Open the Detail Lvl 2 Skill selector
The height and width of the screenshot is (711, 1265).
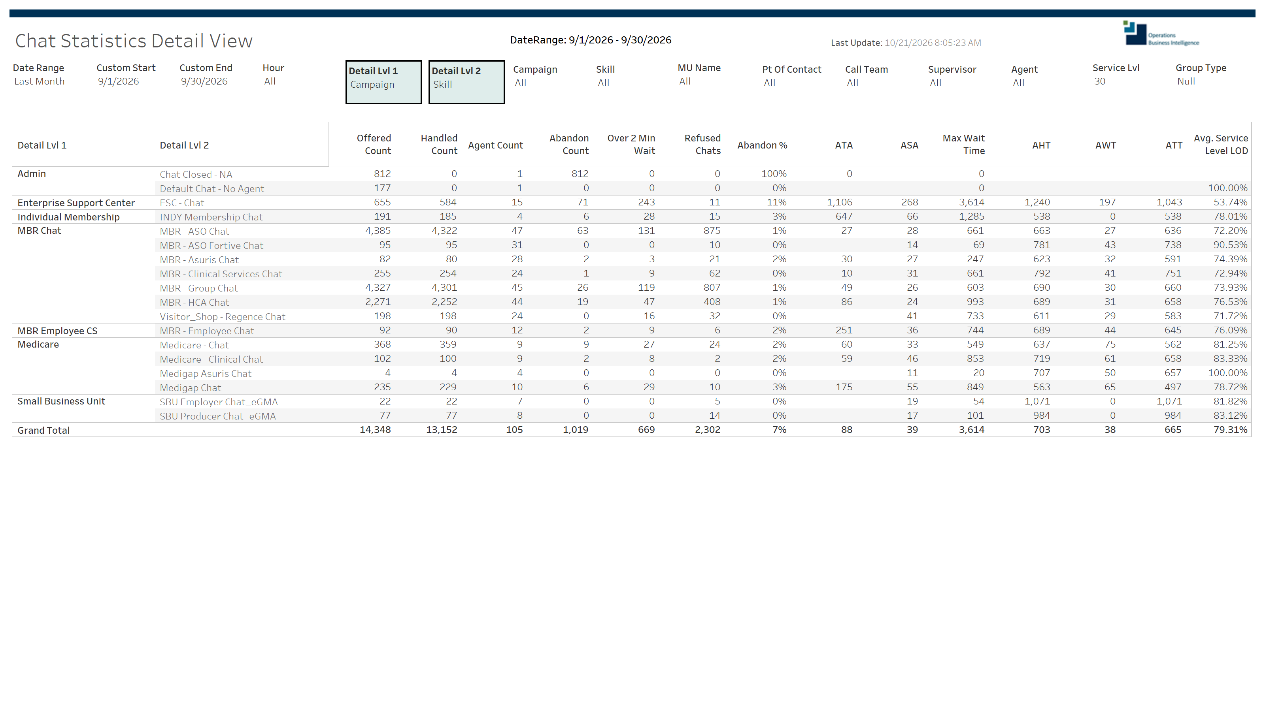[x=466, y=82]
